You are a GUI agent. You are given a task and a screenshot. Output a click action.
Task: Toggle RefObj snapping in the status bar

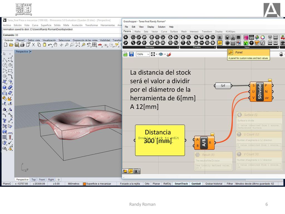click(x=167, y=184)
